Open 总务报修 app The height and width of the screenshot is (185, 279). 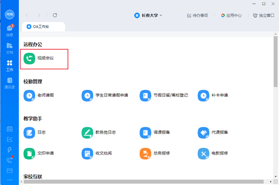[x=155, y=153]
